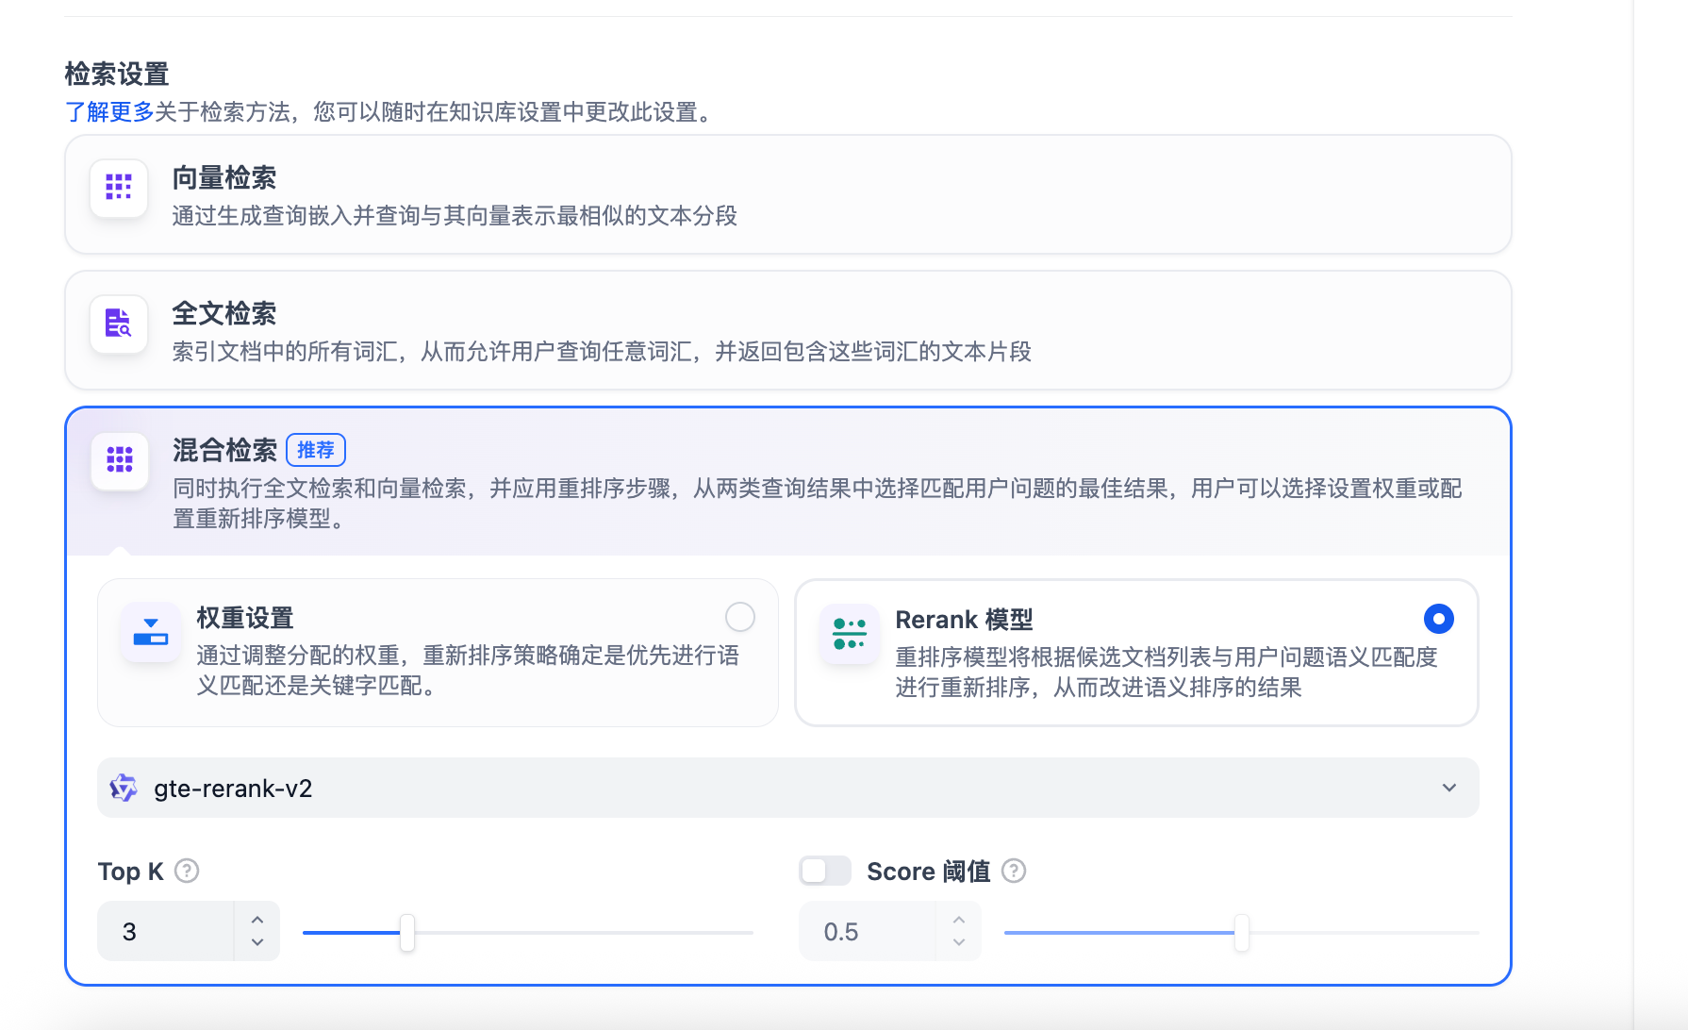
Task: Click the chevron on the rerank model selector
Action: 1449,788
